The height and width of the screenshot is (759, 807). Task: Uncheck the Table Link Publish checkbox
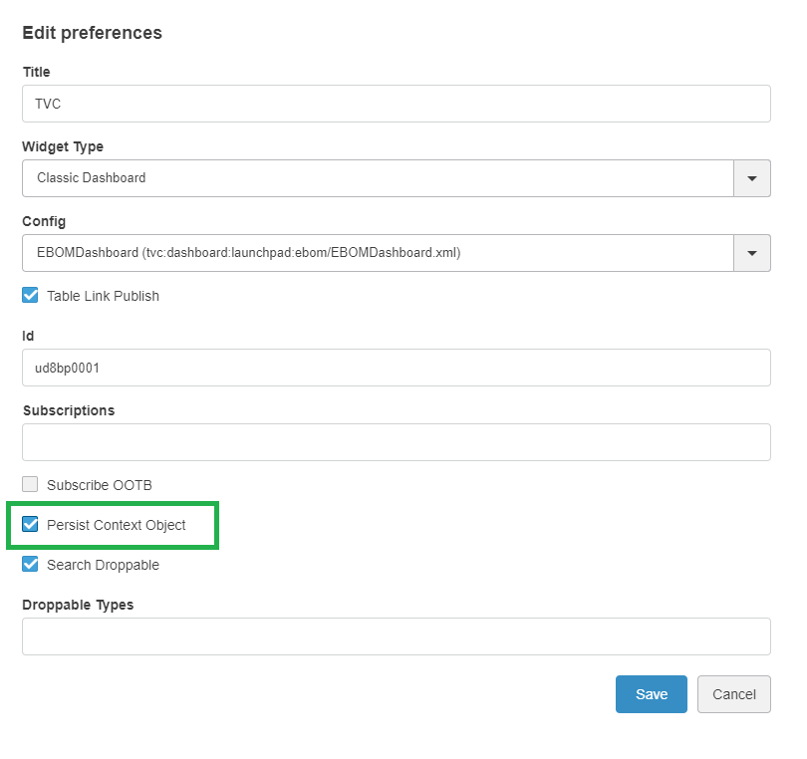[30, 296]
